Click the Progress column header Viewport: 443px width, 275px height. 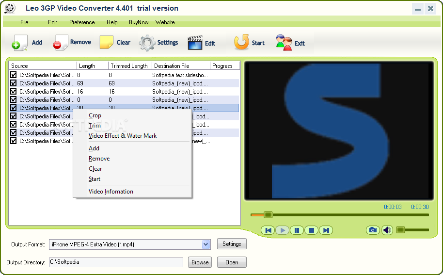[x=224, y=66]
